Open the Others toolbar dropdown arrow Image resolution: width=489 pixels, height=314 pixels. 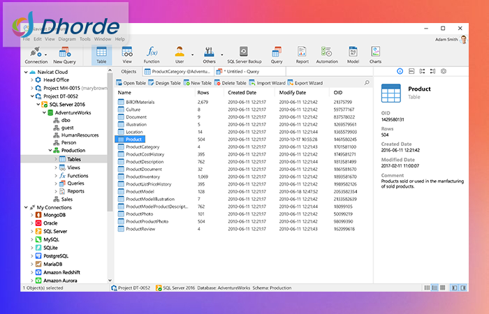pyautogui.click(x=222, y=53)
